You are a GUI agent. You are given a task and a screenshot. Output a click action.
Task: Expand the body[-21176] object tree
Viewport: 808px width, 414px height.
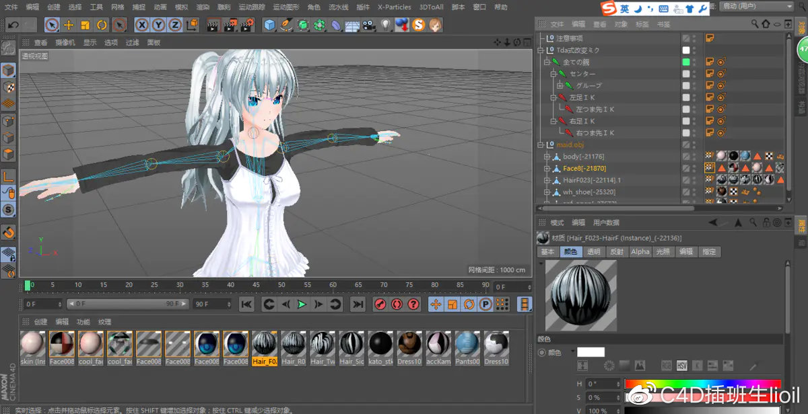(x=547, y=157)
